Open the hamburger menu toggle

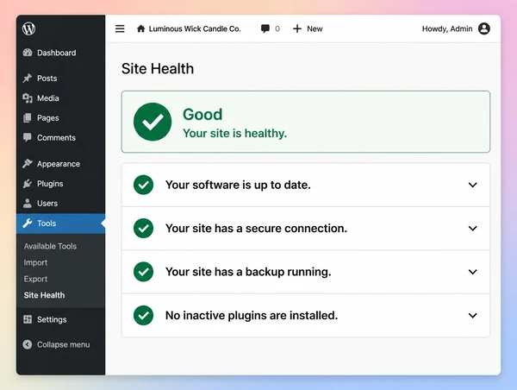pyautogui.click(x=120, y=28)
